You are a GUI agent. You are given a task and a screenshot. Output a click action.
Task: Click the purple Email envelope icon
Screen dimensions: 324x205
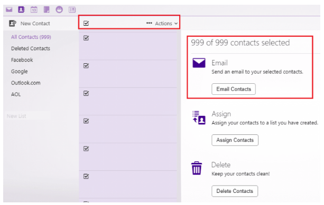[x=199, y=63]
